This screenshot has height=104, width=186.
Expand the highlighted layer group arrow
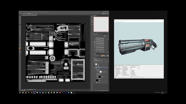click(x=96, y=67)
